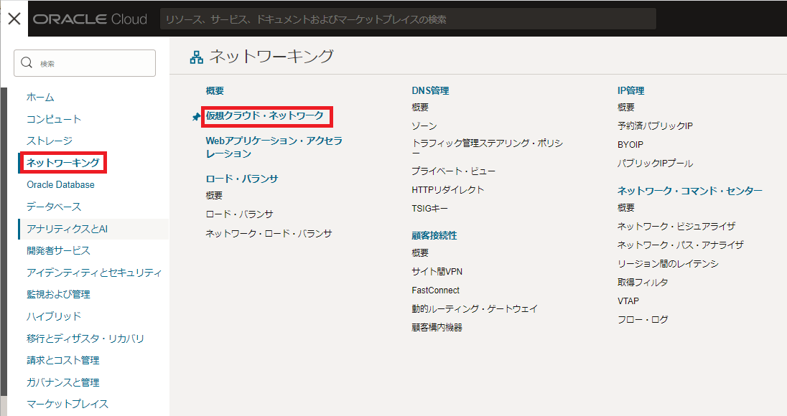Close the navigation menu with X icon
787x416 pixels.
click(x=14, y=19)
